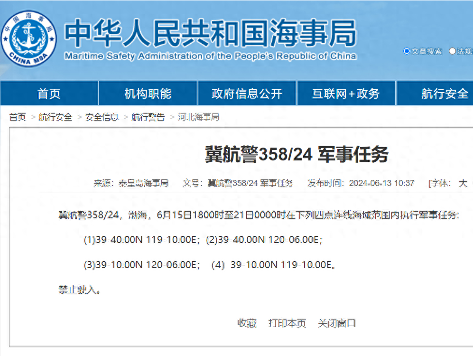Open the 首页 navigation tab

point(49,94)
